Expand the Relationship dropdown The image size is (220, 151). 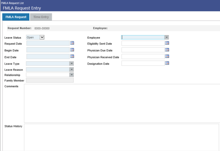pyautogui.click(x=71, y=75)
